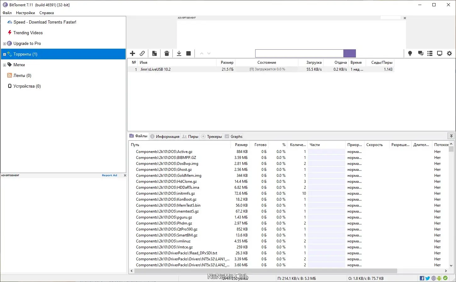Image resolution: width=456 pixels, height=282 pixels.
Task: Focus the toolbar search field
Action: 299,53
